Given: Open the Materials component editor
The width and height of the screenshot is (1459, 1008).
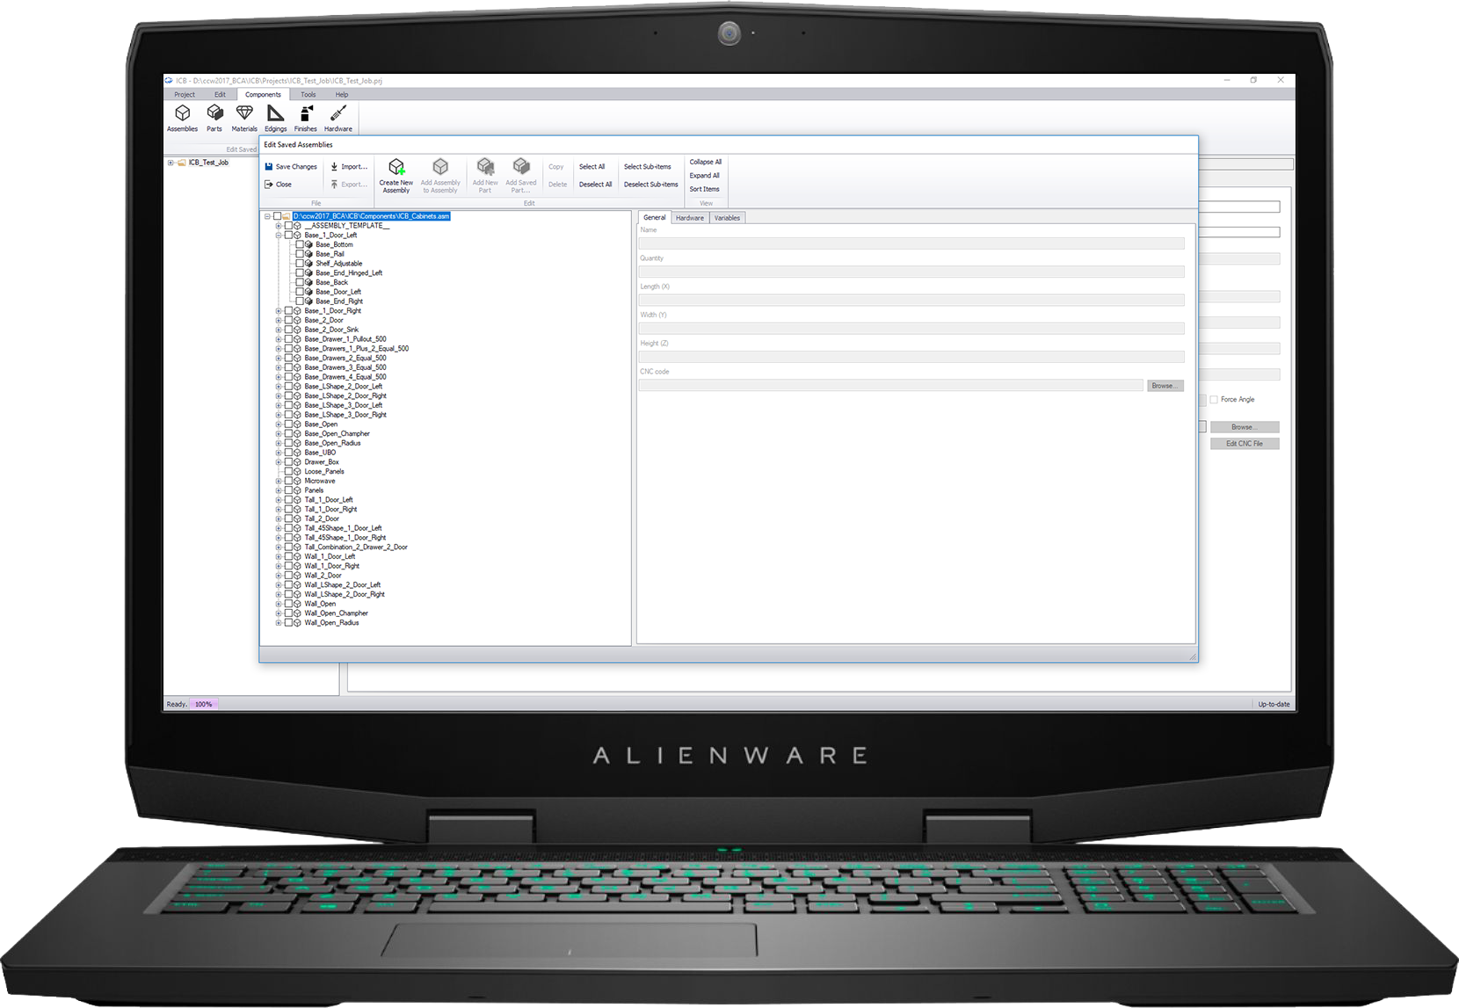Looking at the screenshot, I should (x=244, y=118).
